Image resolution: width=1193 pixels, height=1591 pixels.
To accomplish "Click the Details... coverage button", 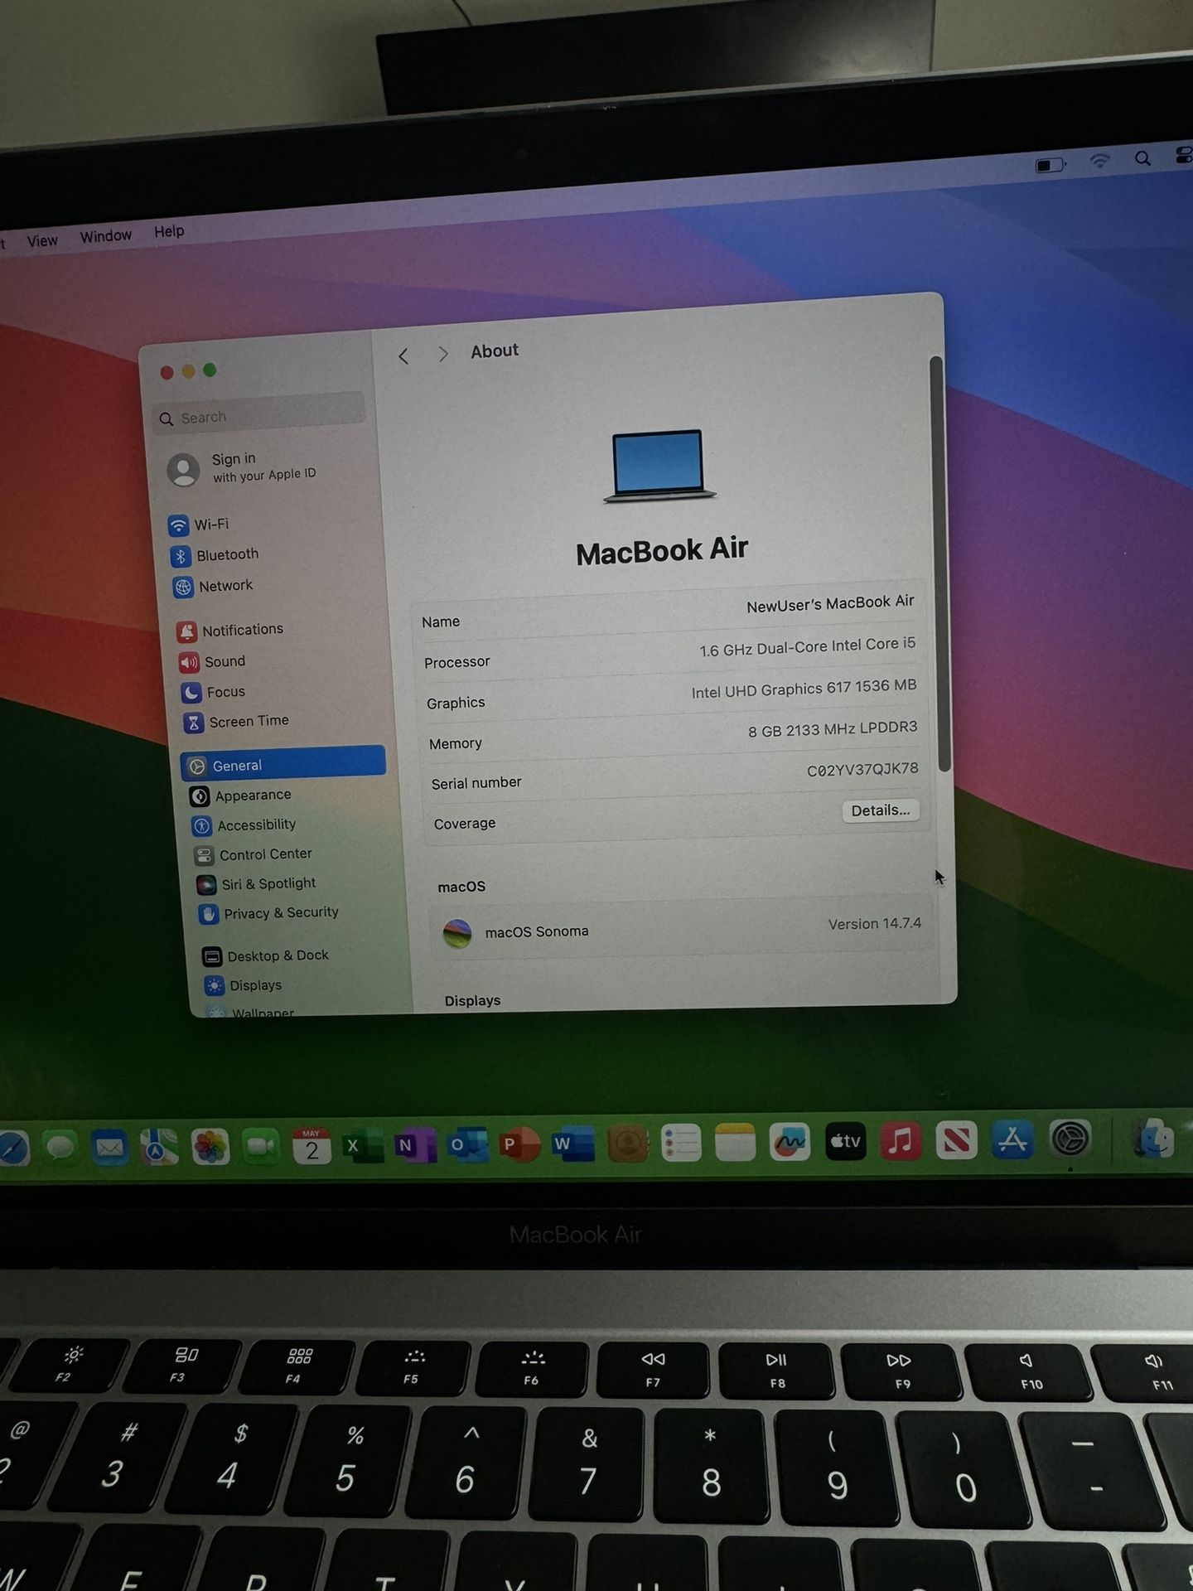I will (880, 810).
